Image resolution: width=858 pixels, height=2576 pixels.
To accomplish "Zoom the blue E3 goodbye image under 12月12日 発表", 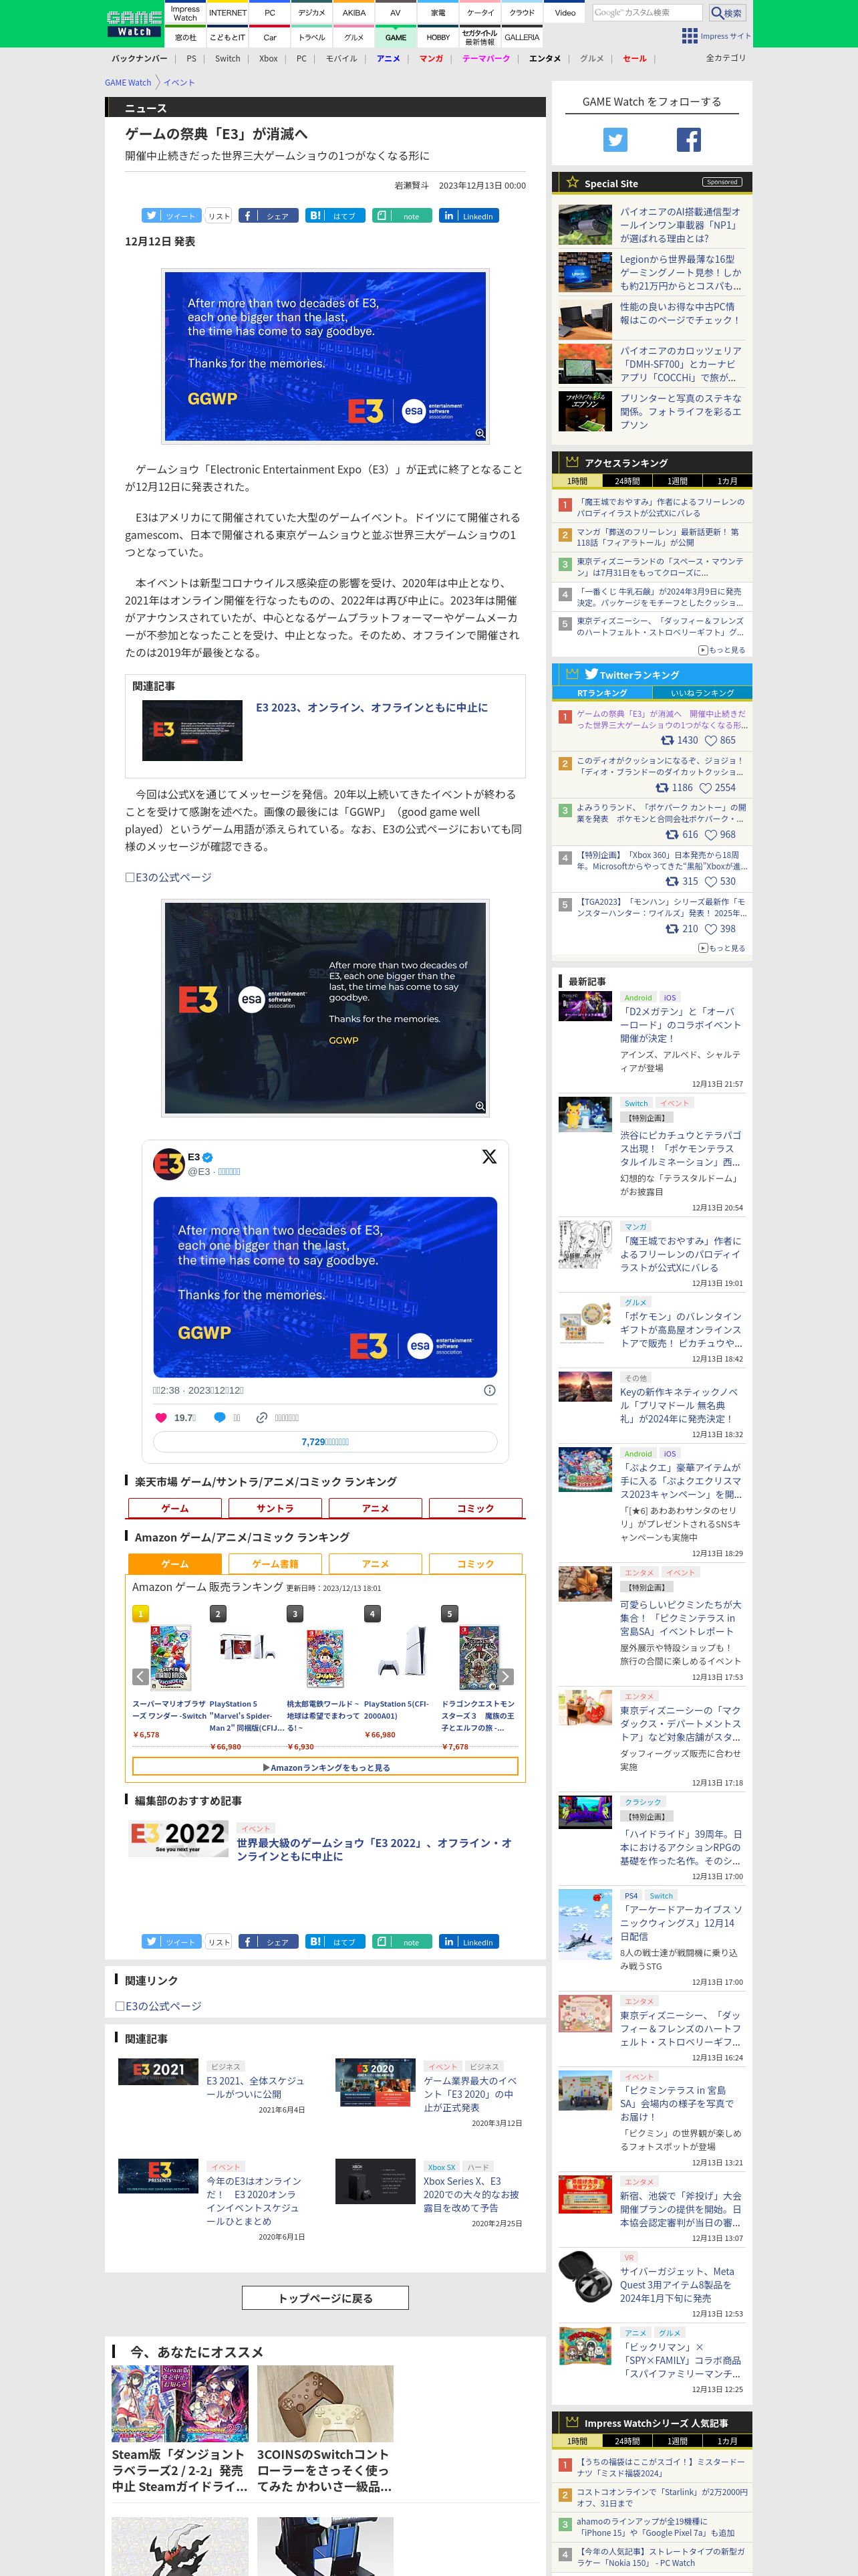I will coord(325,357).
